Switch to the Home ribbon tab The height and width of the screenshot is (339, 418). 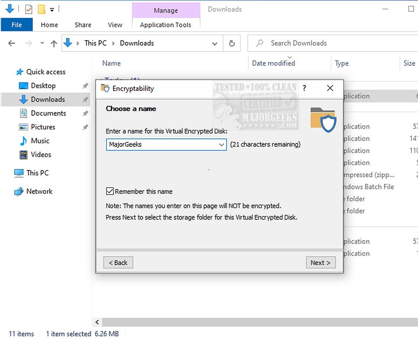pyautogui.click(x=49, y=25)
